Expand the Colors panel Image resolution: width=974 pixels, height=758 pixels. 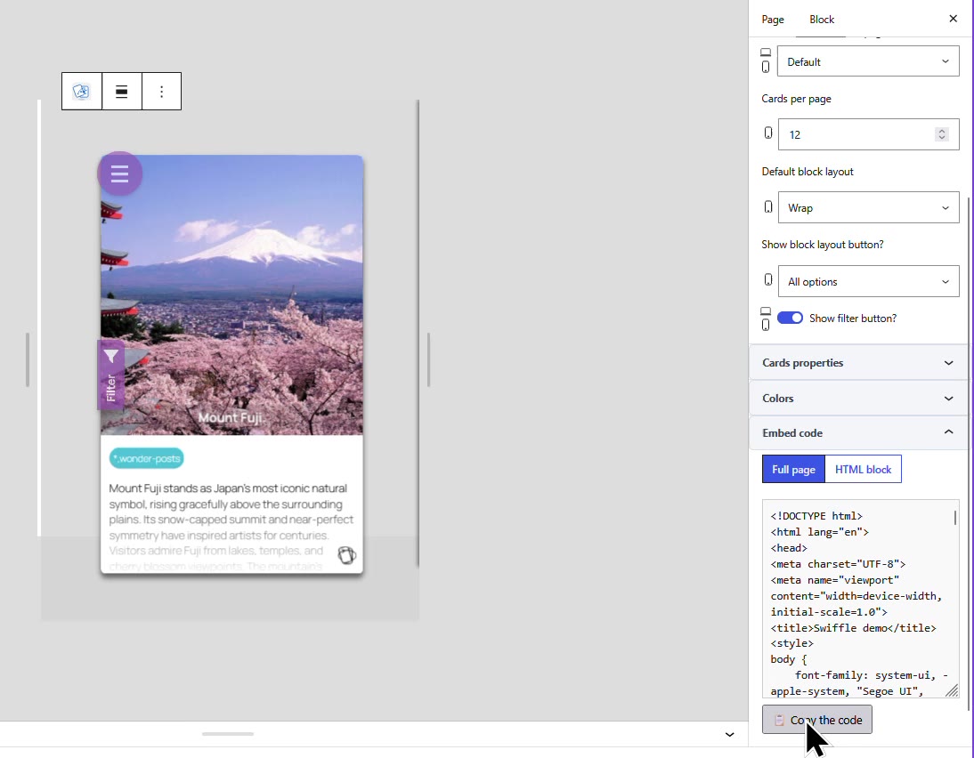click(x=858, y=398)
